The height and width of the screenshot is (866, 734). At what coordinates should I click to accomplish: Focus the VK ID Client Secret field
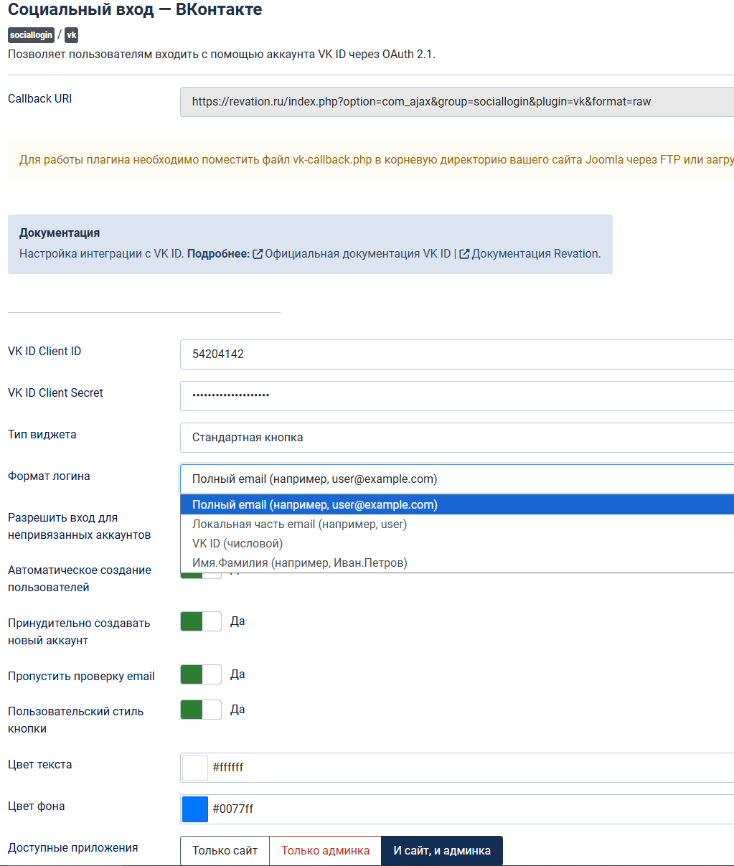coord(456,396)
